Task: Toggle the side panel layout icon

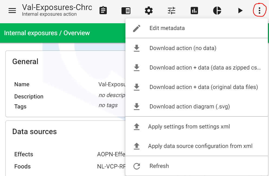Action: (x=126, y=11)
